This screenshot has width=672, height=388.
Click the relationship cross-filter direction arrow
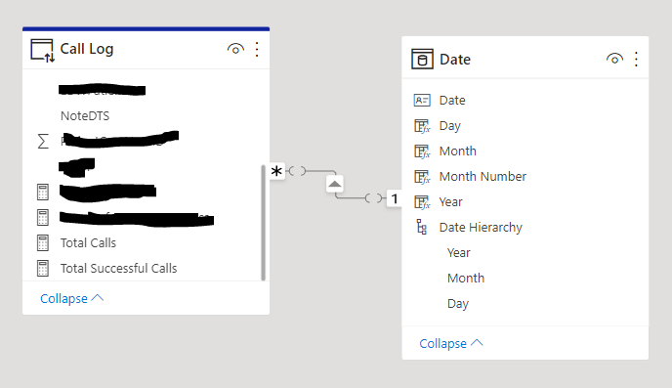(334, 184)
